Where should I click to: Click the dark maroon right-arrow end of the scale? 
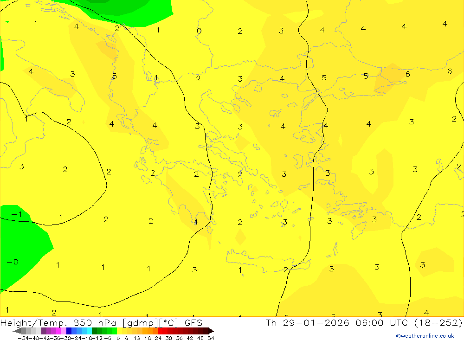click(x=211, y=331)
